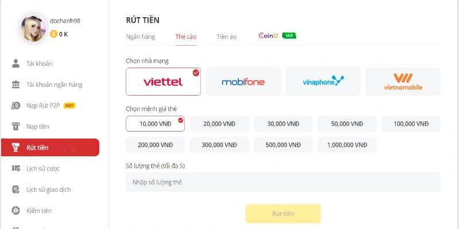Screen dimensions: 459x229
Task: Click the bank building icon
Action: click(x=16, y=85)
